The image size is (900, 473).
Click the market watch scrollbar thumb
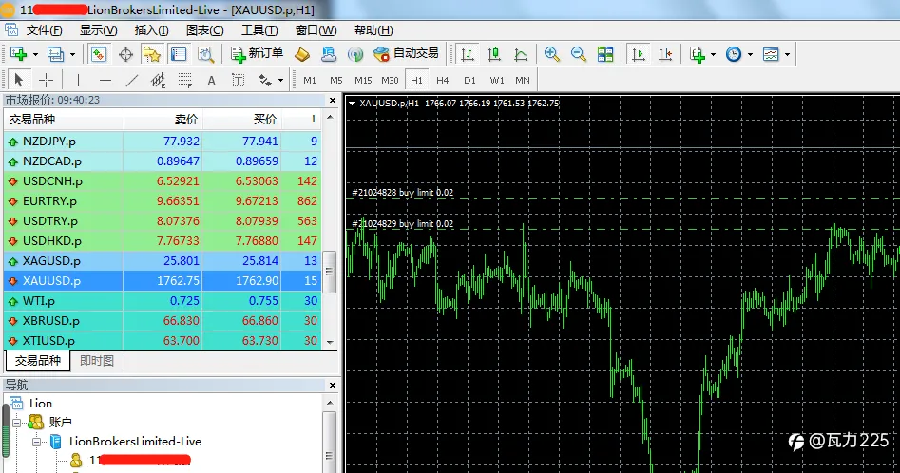[330, 272]
